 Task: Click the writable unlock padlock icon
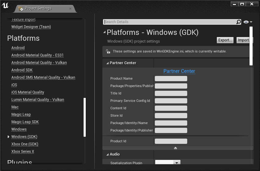coord(108,51)
